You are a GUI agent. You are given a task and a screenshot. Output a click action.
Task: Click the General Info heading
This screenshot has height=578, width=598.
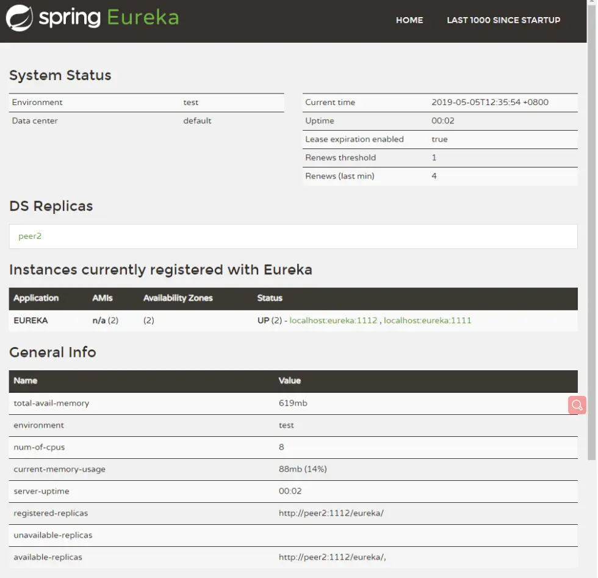pos(52,353)
